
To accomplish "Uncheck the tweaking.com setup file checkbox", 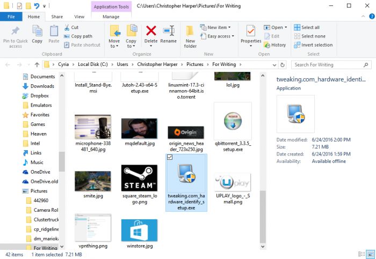I will [170, 157].
